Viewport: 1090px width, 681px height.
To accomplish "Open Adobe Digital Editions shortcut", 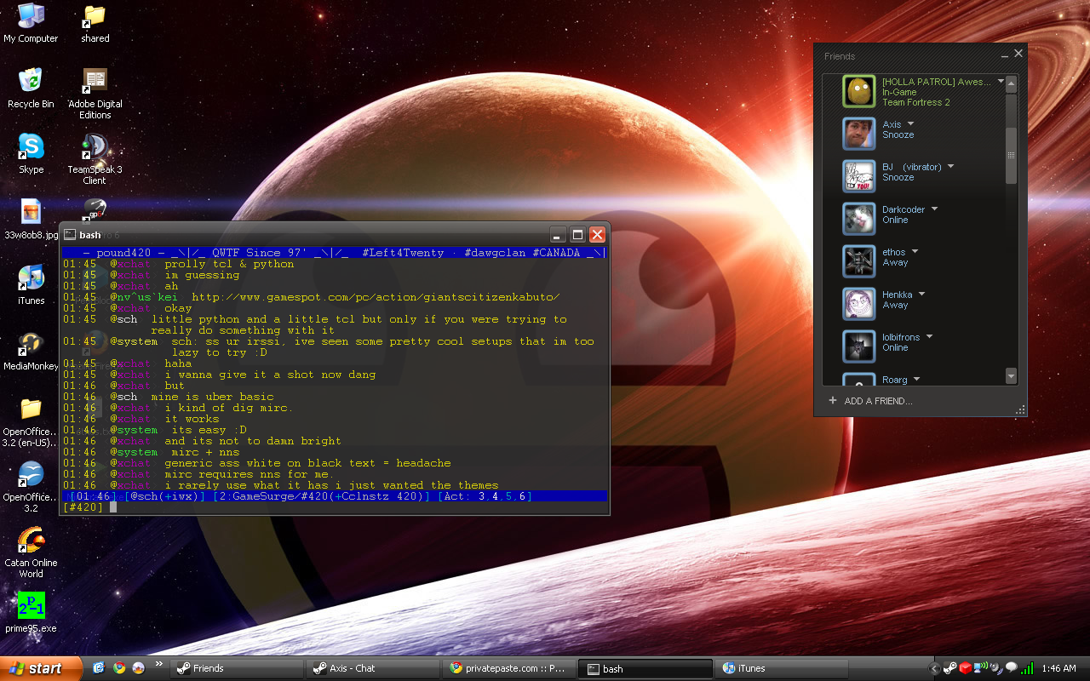I will click(x=95, y=82).
